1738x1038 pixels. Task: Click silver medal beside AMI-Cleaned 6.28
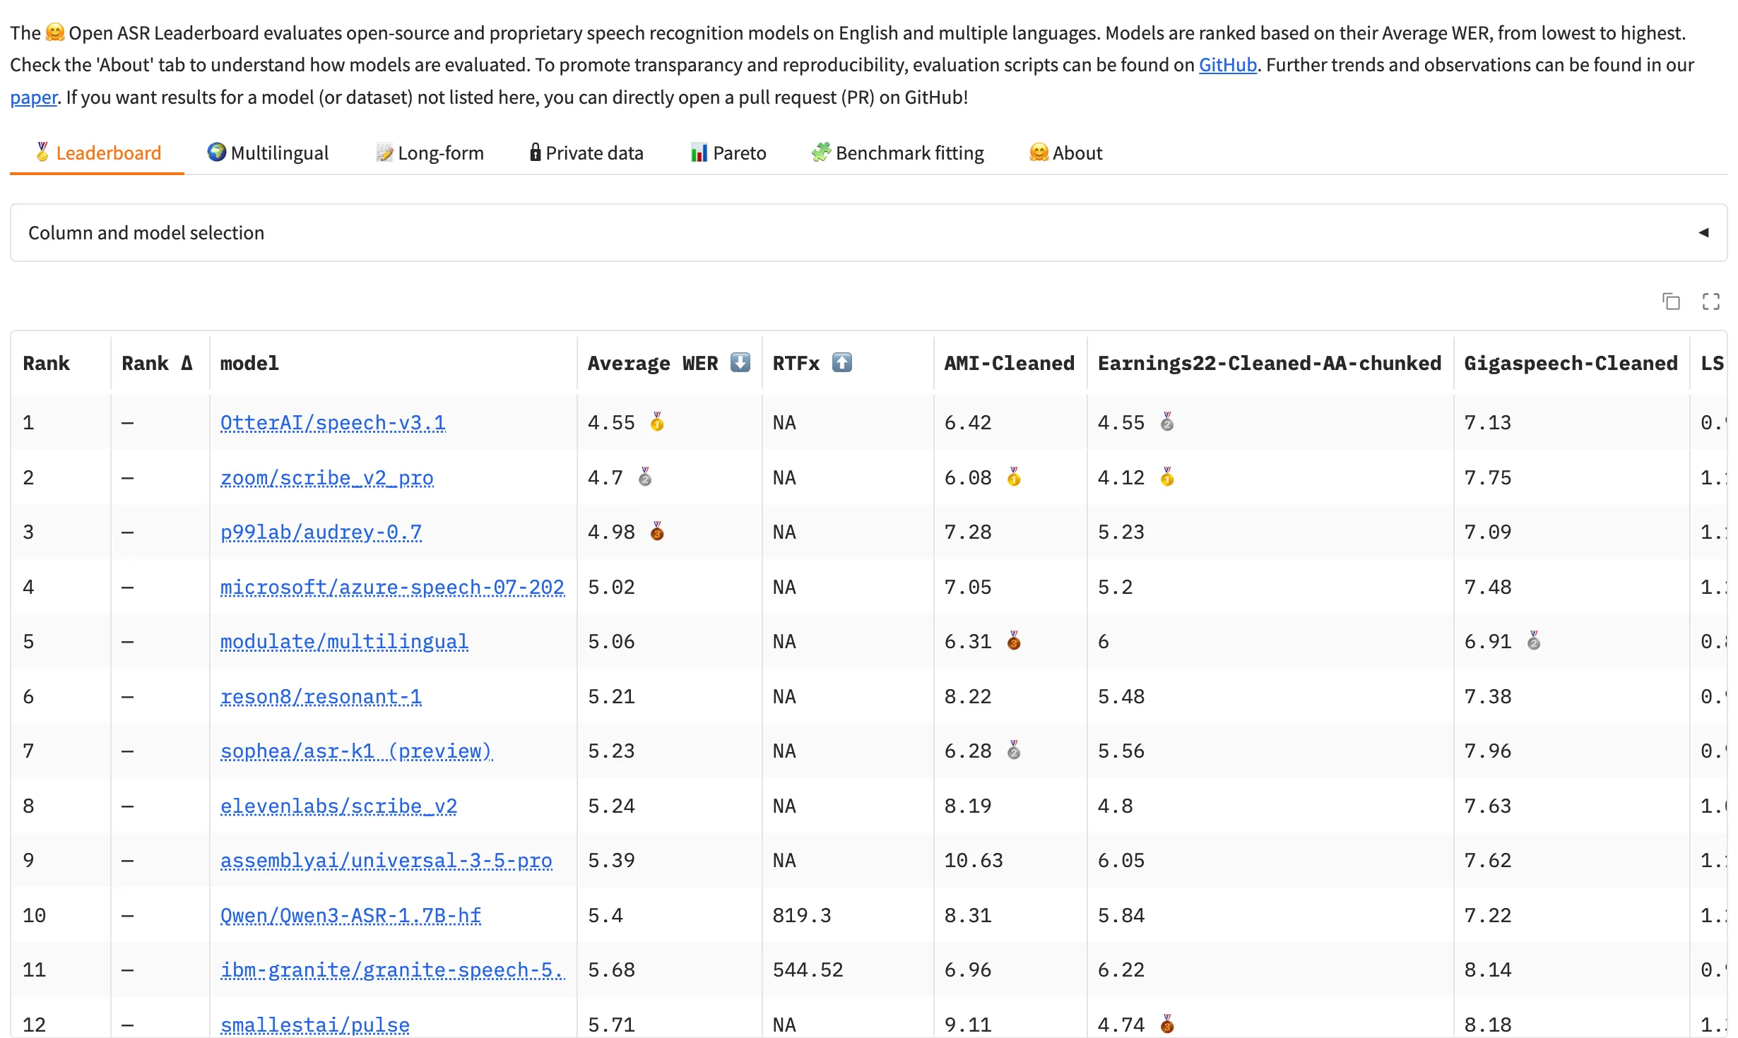coord(1014,750)
